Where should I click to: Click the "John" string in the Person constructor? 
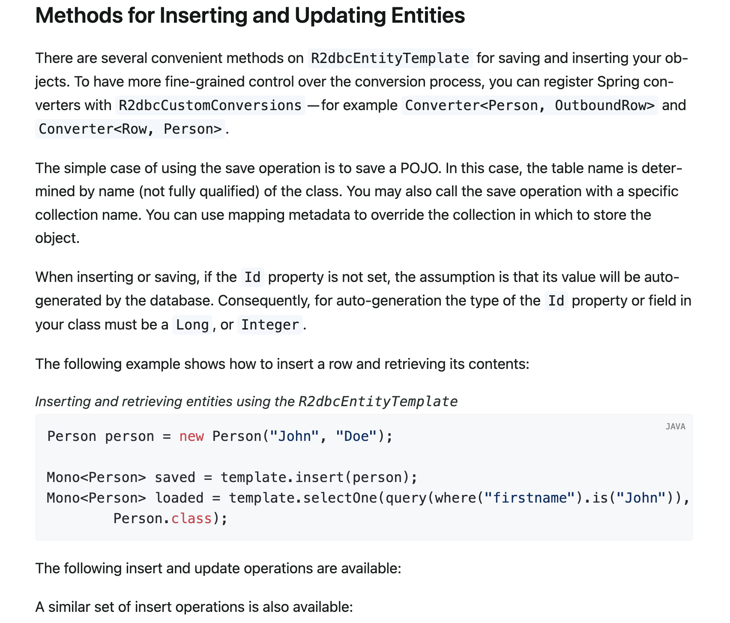(x=294, y=436)
